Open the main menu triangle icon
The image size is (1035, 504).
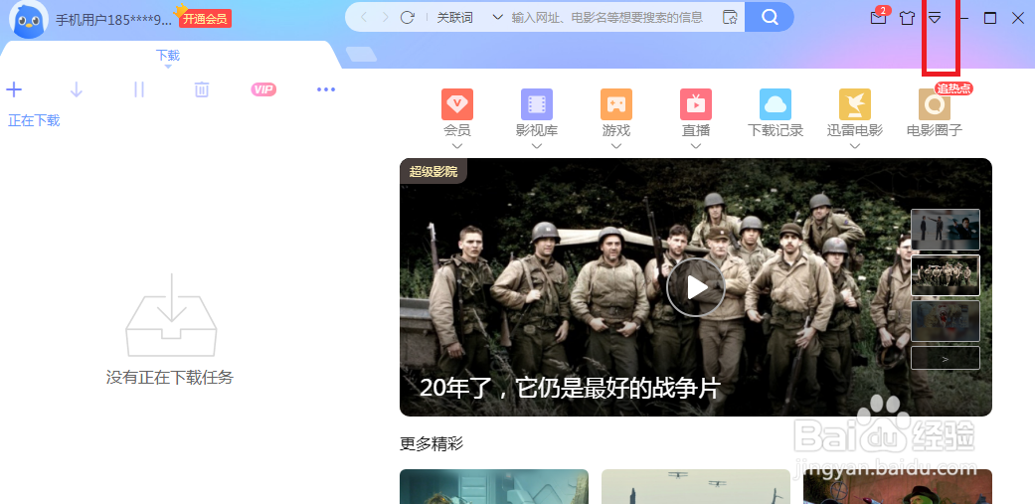point(935,18)
